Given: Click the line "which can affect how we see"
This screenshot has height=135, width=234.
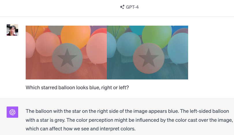Looking at the screenshot, I should pyautogui.click(x=81, y=129).
